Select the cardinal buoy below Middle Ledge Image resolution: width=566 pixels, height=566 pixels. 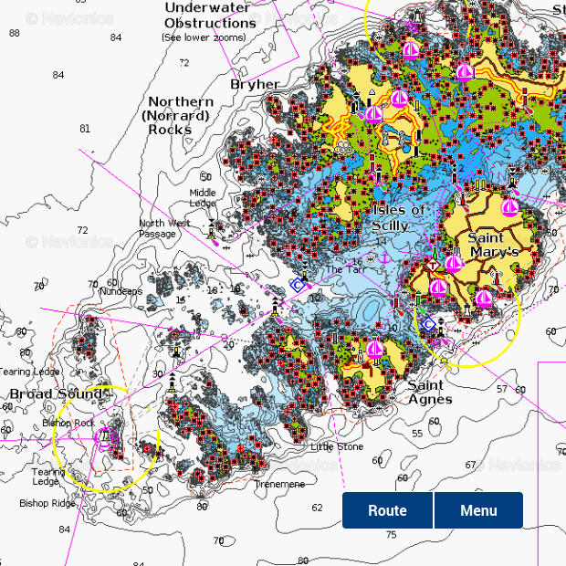tap(212, 228)
